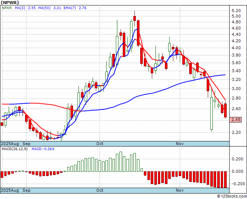Click the MACD(26,12,9) indicator label

click(x=15, y=149)
